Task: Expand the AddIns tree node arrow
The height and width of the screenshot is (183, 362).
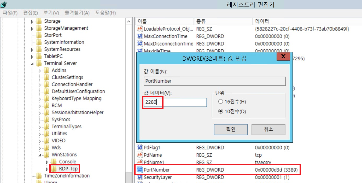Action: pyautogui.click(x=40, y=71)
